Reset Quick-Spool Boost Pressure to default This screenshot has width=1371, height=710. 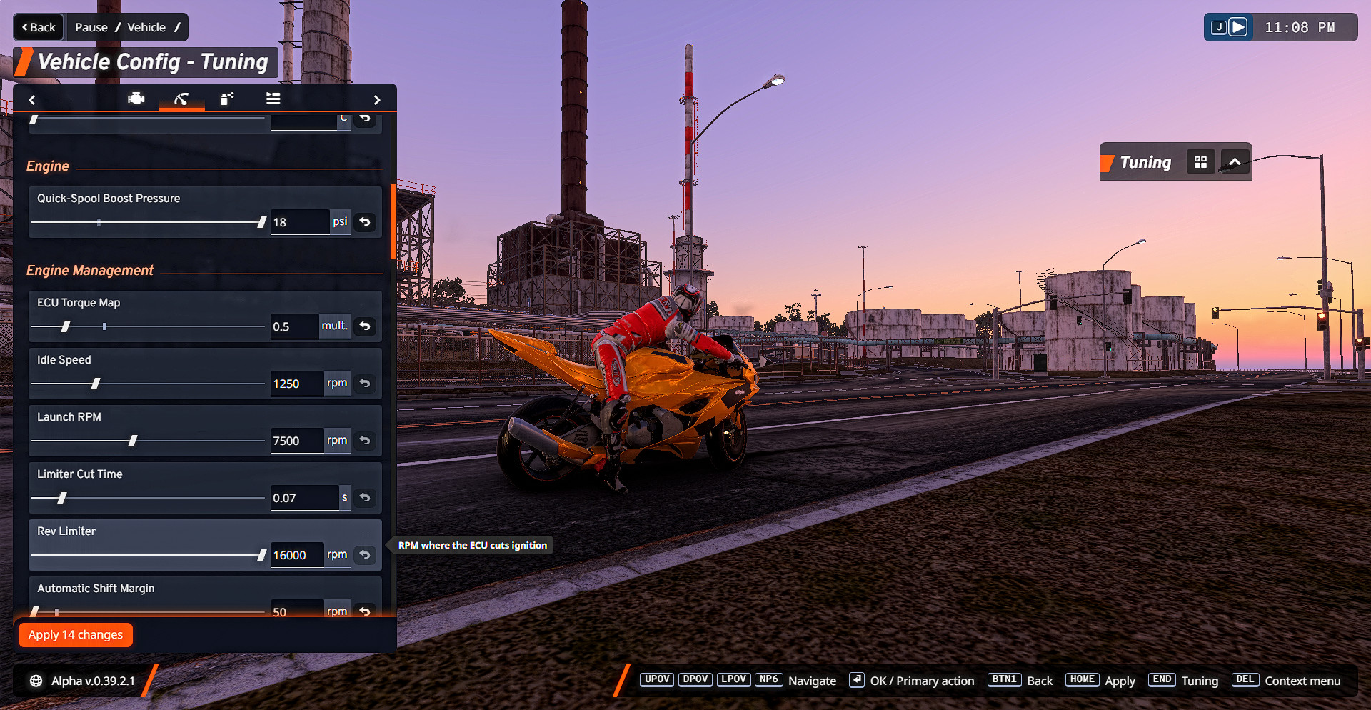pos(365,222)
